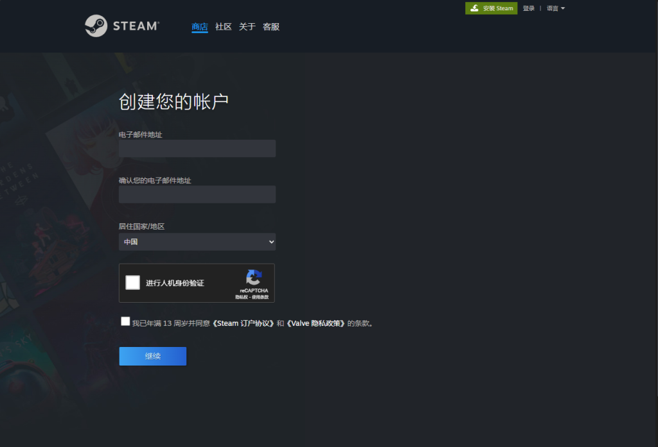Click the 安装 Steam button
658x447 pixels.
click(491, 8)
